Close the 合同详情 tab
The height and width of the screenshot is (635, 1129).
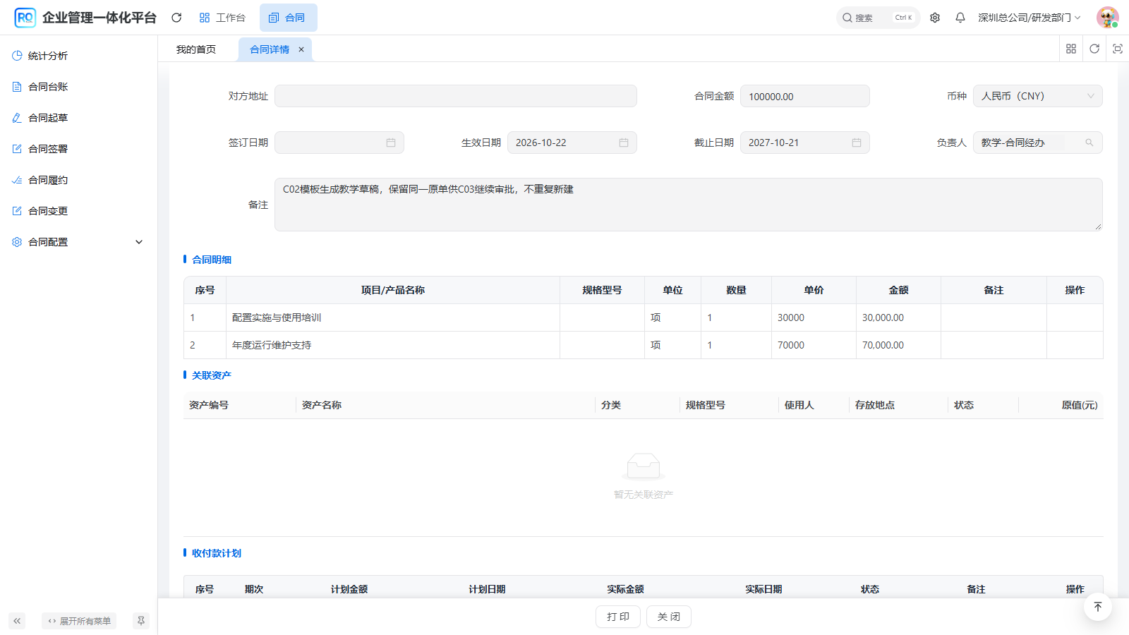point(301,49)
